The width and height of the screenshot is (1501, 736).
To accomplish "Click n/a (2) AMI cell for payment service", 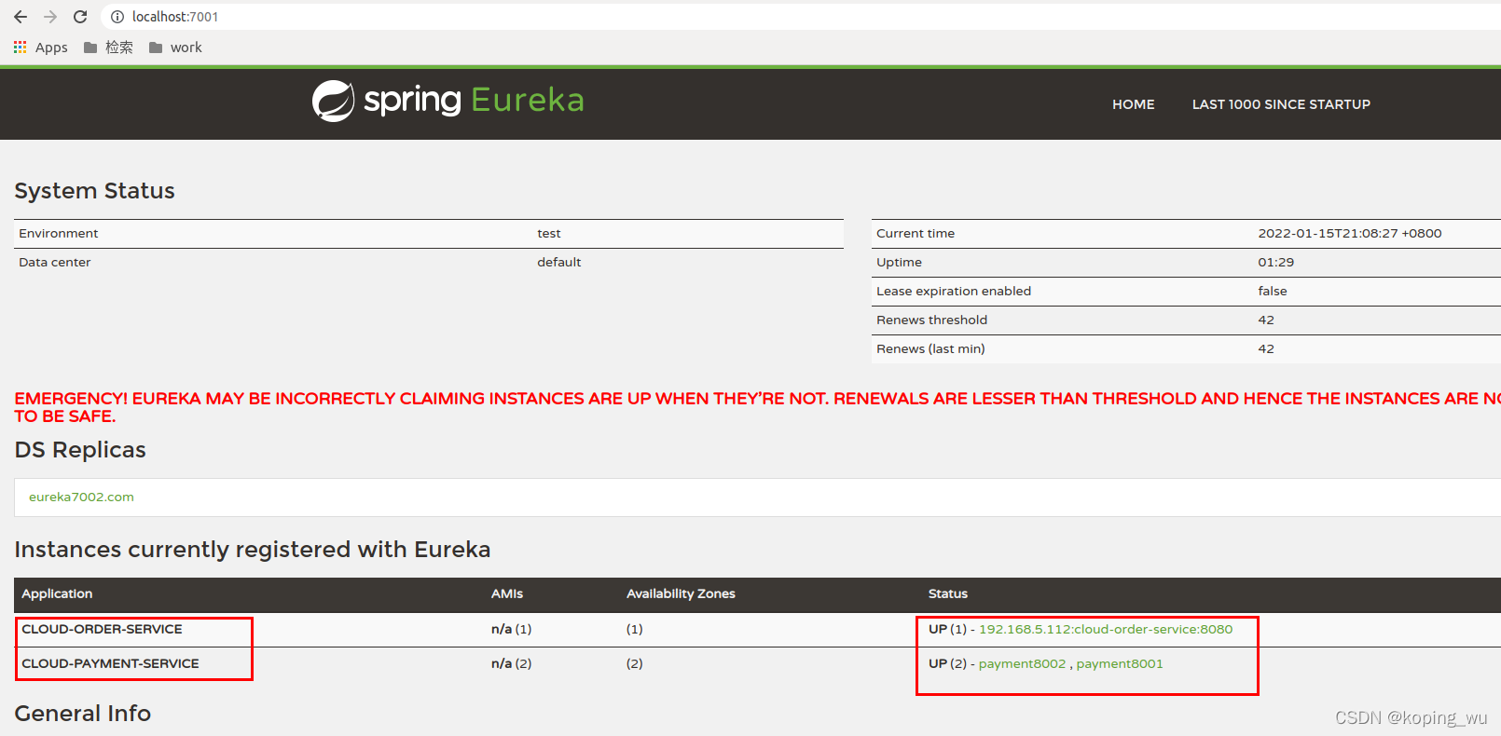I will (511, 664).
